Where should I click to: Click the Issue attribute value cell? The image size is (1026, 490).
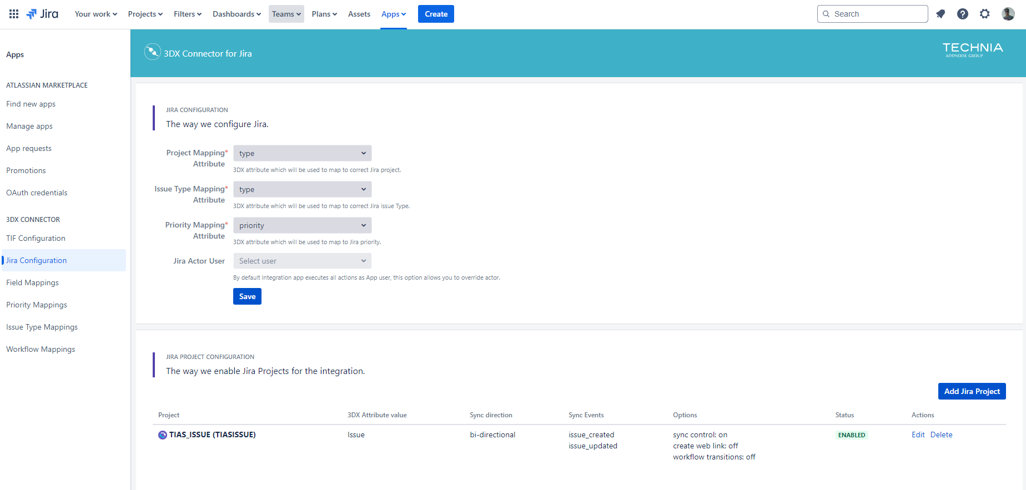pos(356,435)
